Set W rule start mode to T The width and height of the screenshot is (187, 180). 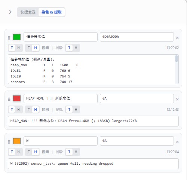[x=12, y=152]
